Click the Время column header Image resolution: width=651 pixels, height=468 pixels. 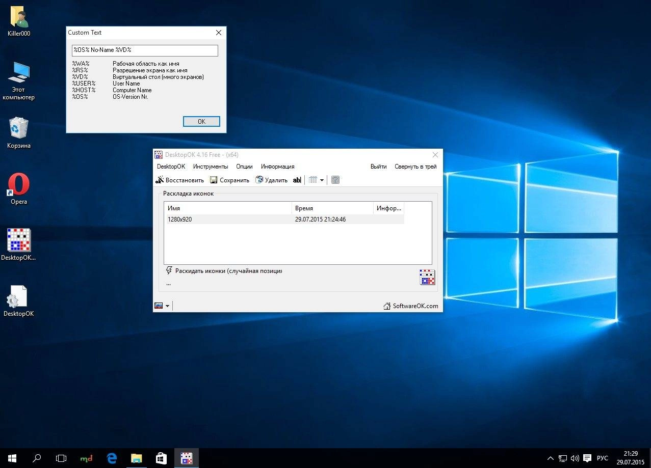tap(332, 208)
